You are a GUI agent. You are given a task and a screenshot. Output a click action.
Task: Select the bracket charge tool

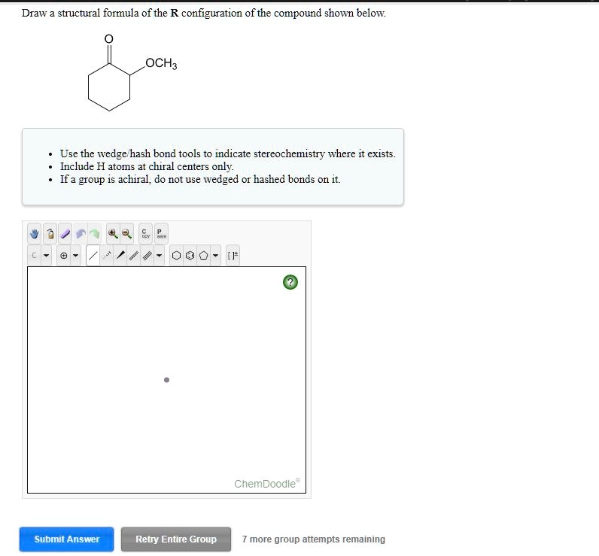point(233,255)
